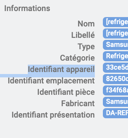Click the Informations section heading

[x=27, y=8]
